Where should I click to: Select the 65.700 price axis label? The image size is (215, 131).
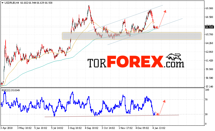pyautogui.click(x=209, y=34)
